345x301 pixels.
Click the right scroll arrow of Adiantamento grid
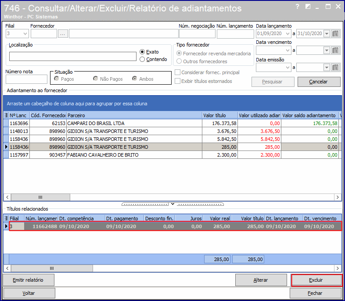[x=338, y=197]
